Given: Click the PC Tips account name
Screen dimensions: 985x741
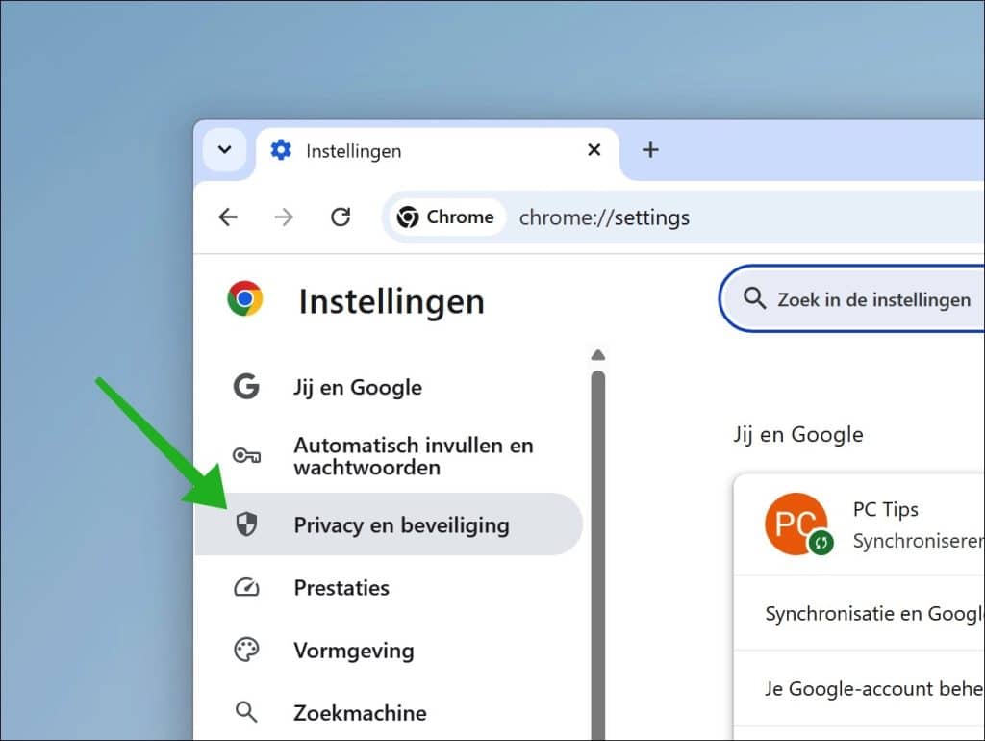Looking at the screenshot, I should point(886,509).
